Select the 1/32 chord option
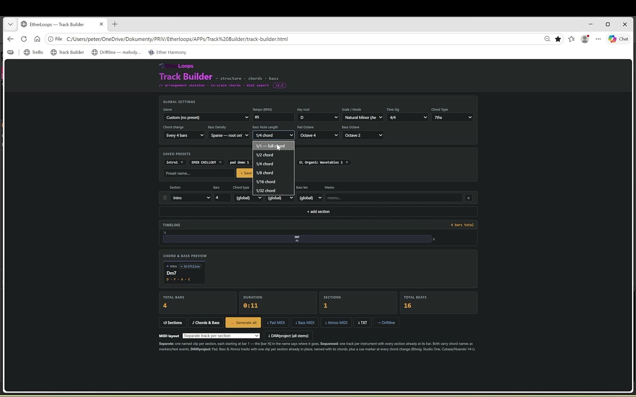 pyautogui.click(x=273, y=191)
